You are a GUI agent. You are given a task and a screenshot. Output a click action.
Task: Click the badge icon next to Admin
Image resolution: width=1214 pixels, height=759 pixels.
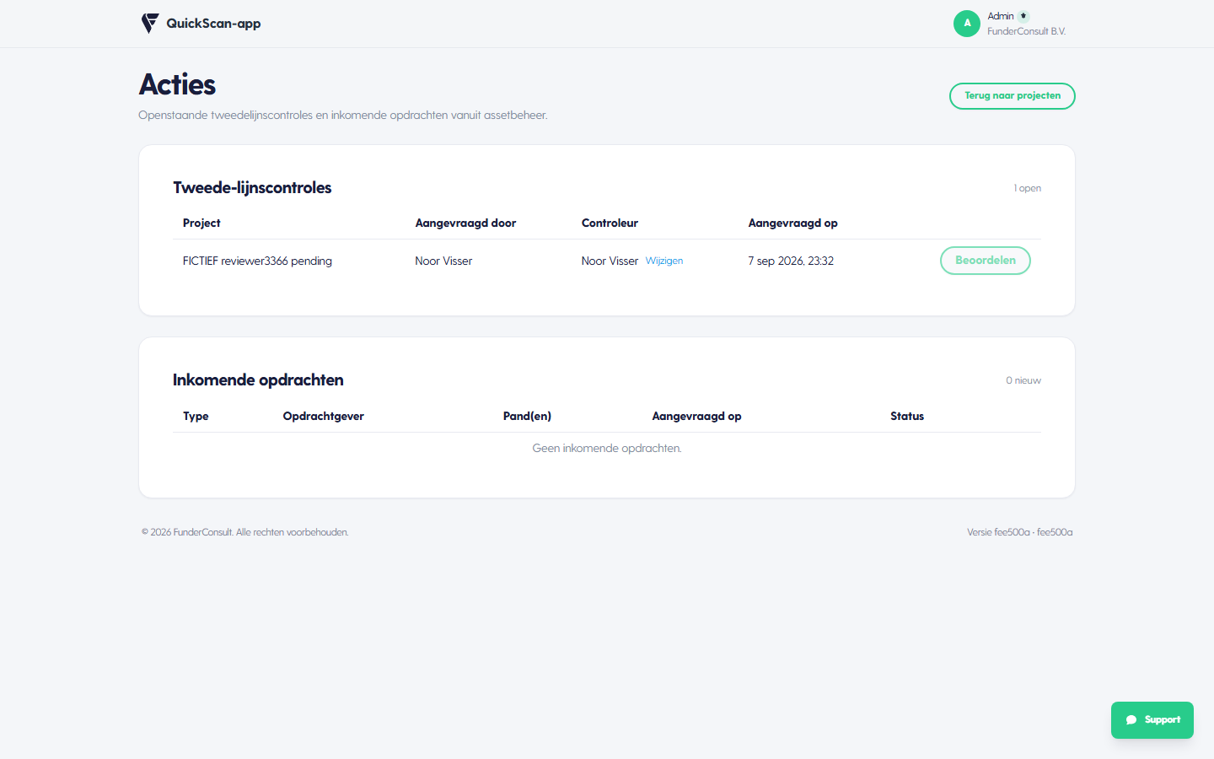pyautogui.click(x=1023, y=16)
